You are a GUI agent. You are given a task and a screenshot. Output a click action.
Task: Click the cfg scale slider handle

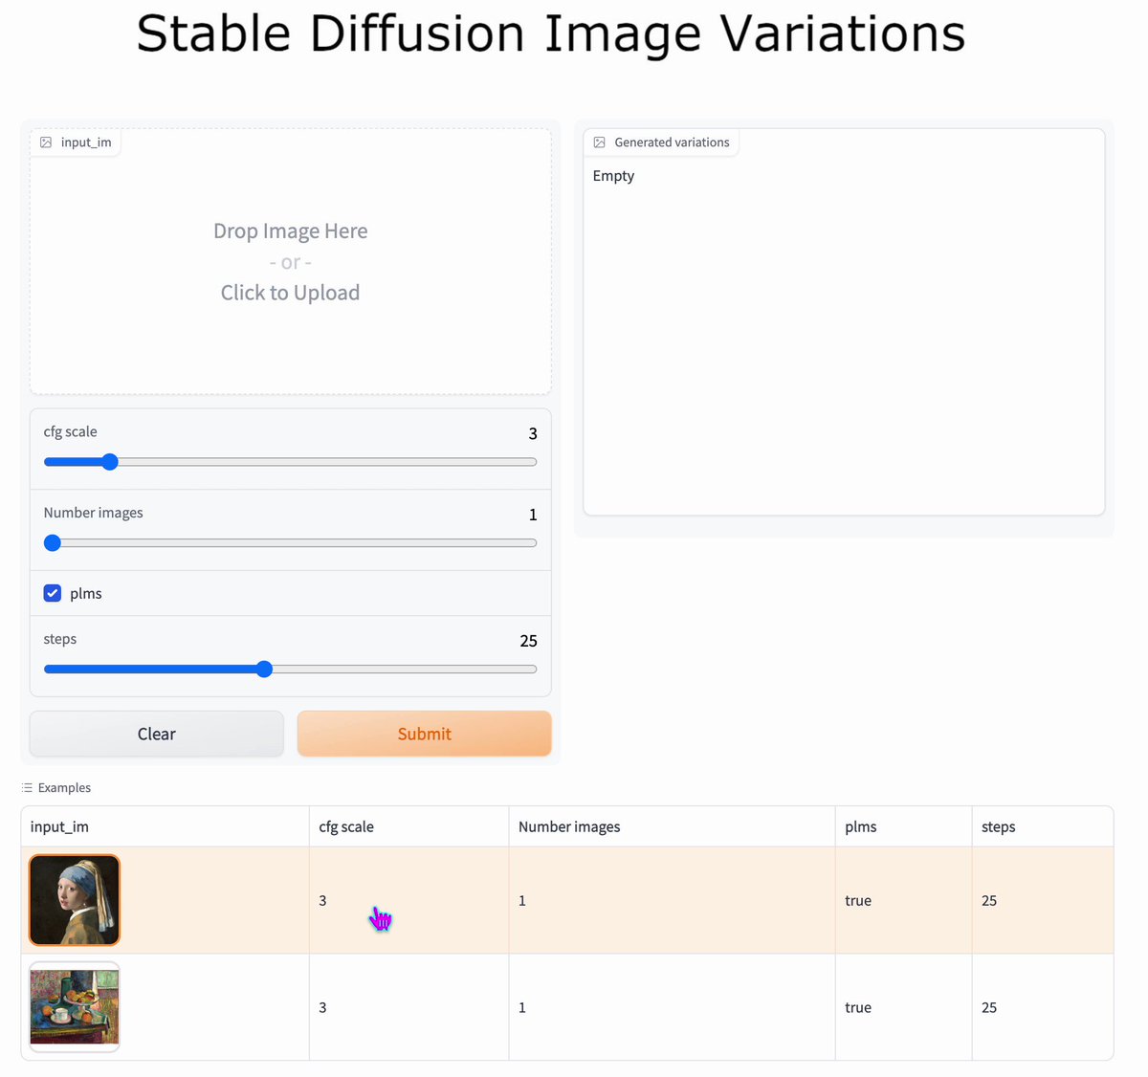[109, 462]
